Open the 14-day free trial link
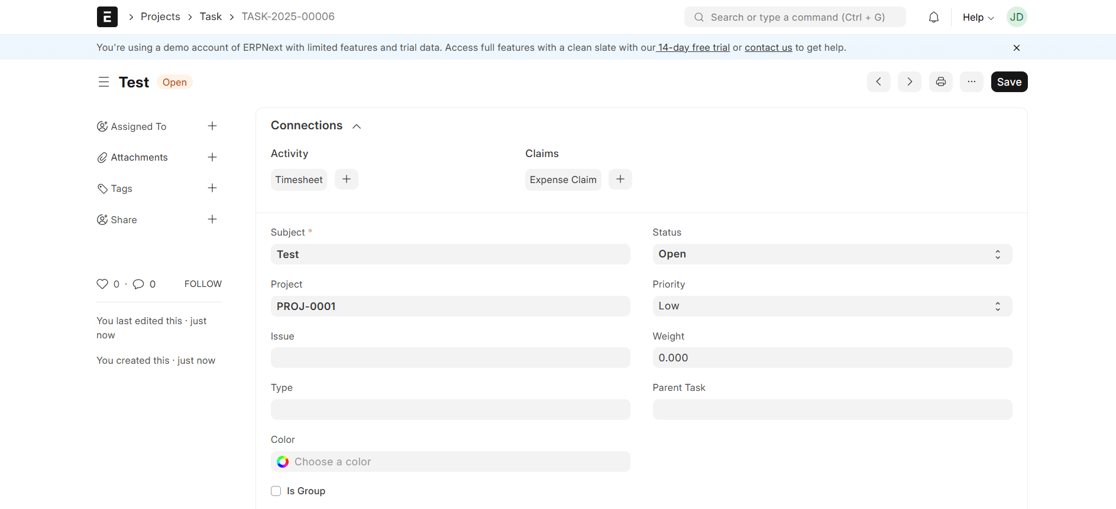 tap(694, 48)
